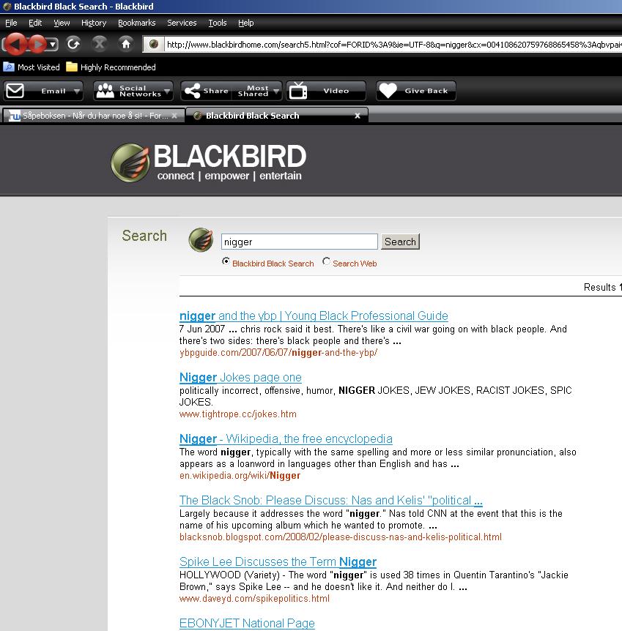Viewport: 622px width, 631px height.
Task: Click the Blackbird logo in the header
Action: [209, 163]
